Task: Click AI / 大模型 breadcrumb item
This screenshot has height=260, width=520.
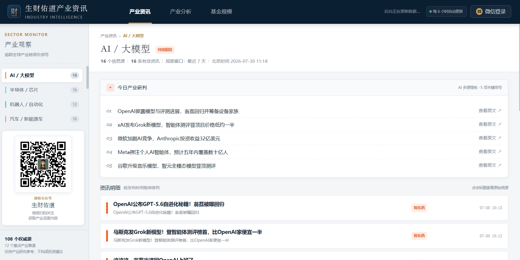Action: pos(133,36)
